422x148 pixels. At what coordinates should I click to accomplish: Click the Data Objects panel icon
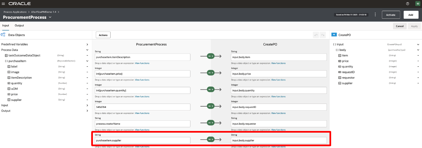3,35
